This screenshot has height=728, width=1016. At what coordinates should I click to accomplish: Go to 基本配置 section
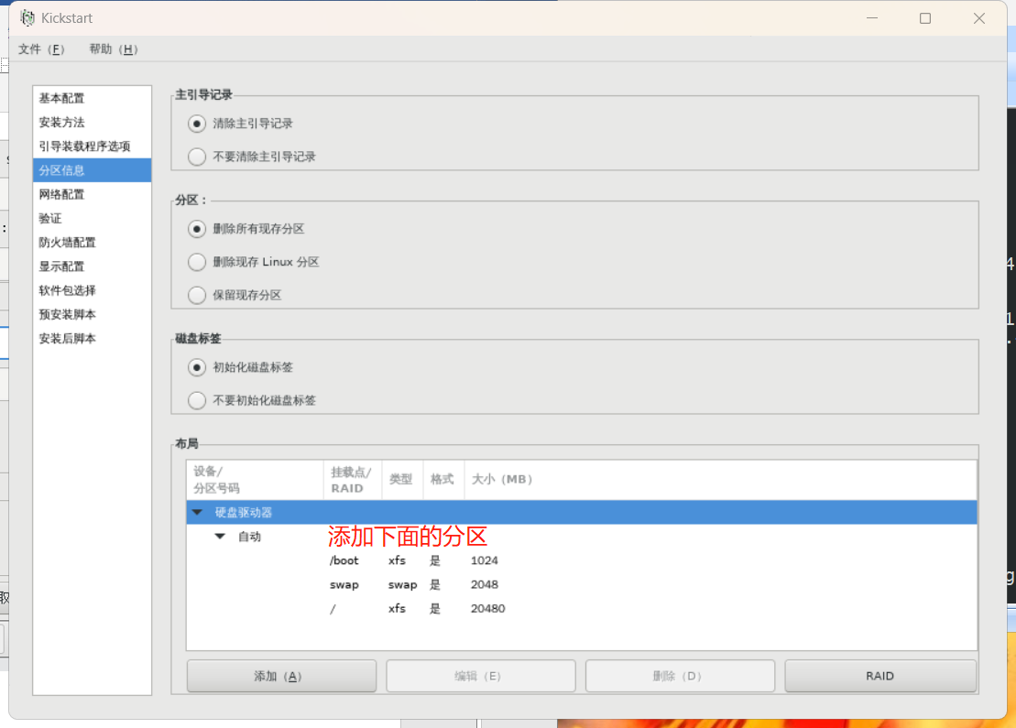click(92, 99)
